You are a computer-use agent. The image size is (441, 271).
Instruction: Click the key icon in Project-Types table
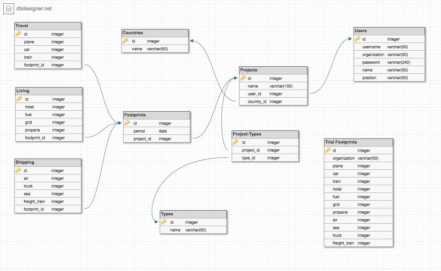pyautogui.click(x=236, y=142)
